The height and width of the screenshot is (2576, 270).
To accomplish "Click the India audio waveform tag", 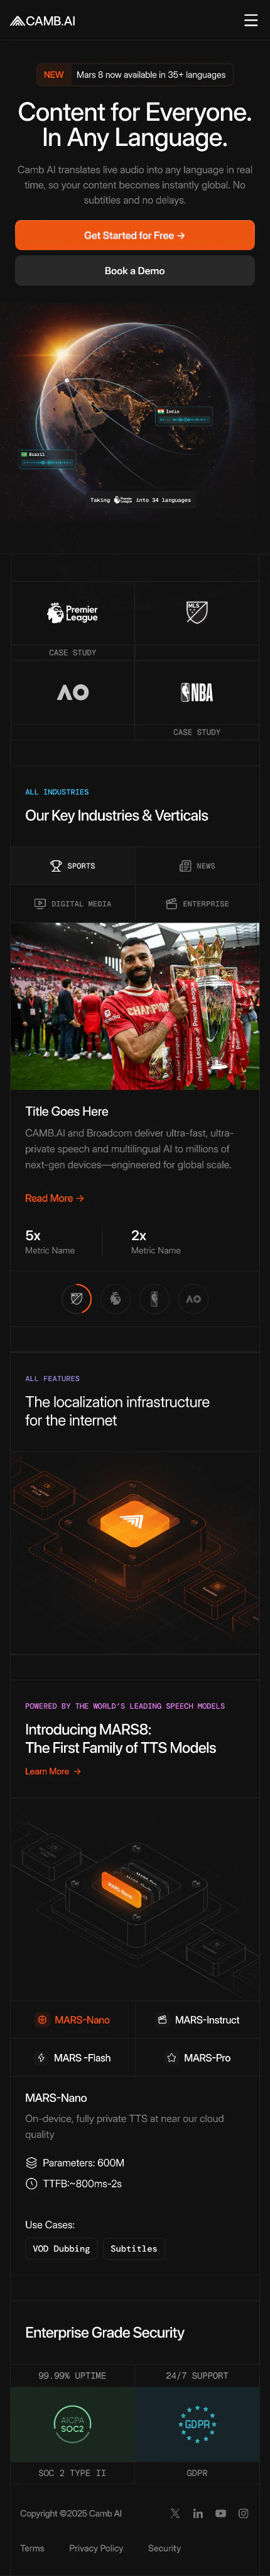I will 184,416.
